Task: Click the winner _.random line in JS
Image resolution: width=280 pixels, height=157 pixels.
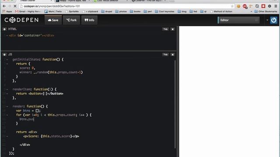Action: pyautogui.click(x=51, y=72)
